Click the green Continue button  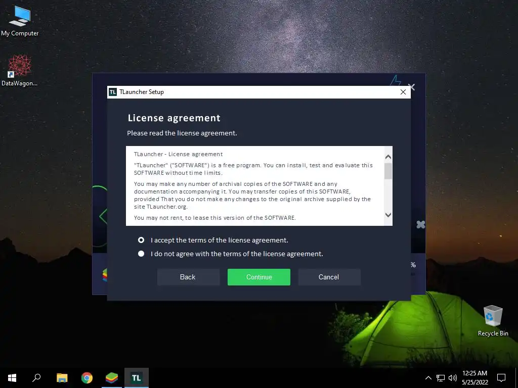pyautogui.click(x=259, y=277)
